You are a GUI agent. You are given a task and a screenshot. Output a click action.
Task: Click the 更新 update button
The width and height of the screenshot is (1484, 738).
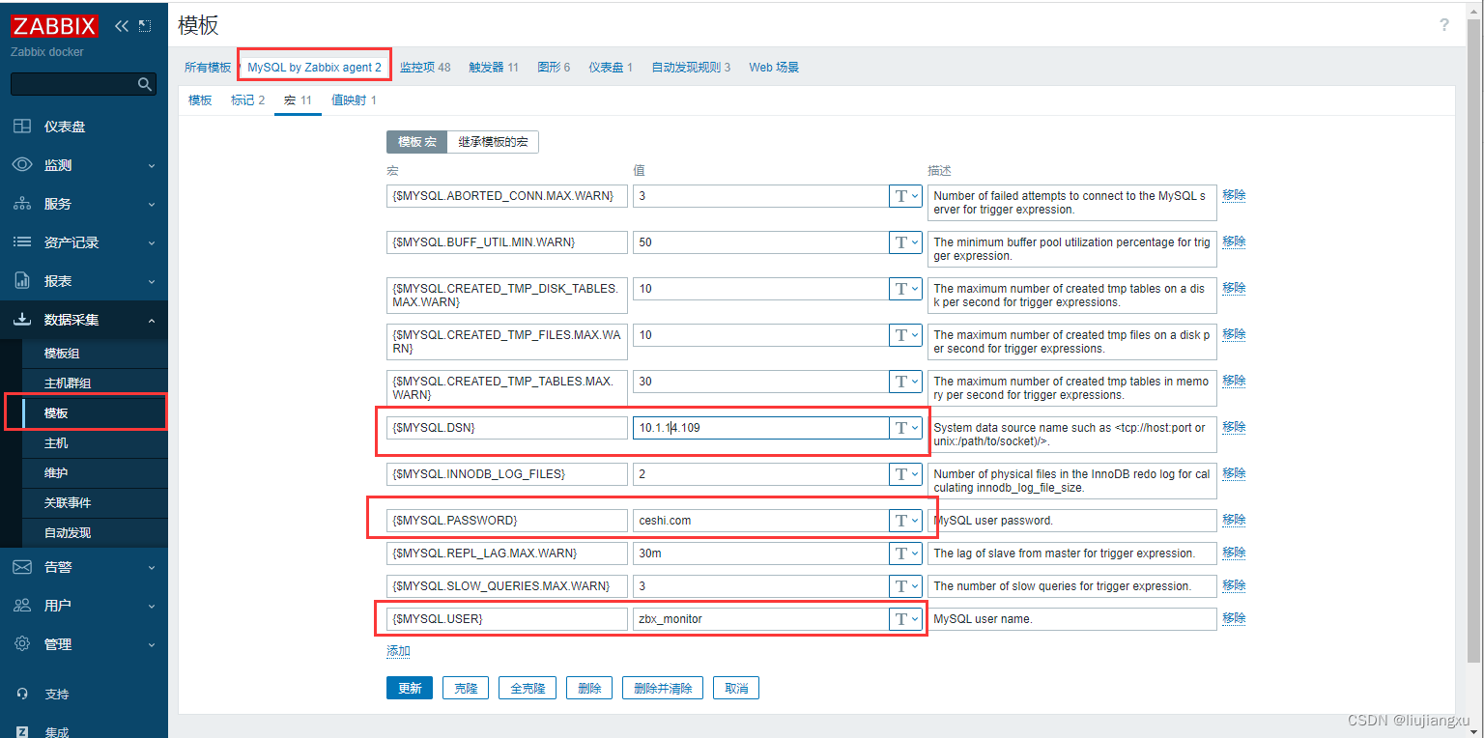pos(410,687)
